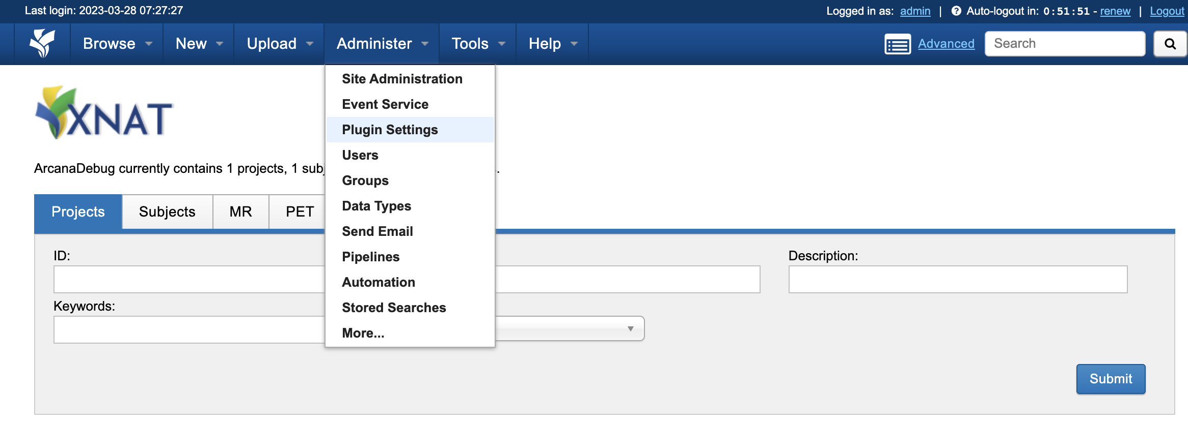
Task: Click More... at menu bottom
Action: pyautogui.click(x=410, y=333)
